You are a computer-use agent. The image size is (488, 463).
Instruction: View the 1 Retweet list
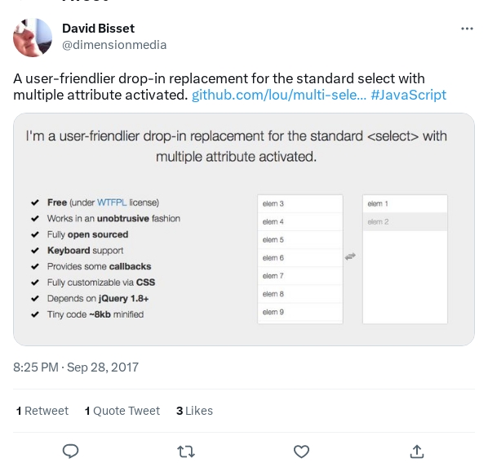click(42, 411)
